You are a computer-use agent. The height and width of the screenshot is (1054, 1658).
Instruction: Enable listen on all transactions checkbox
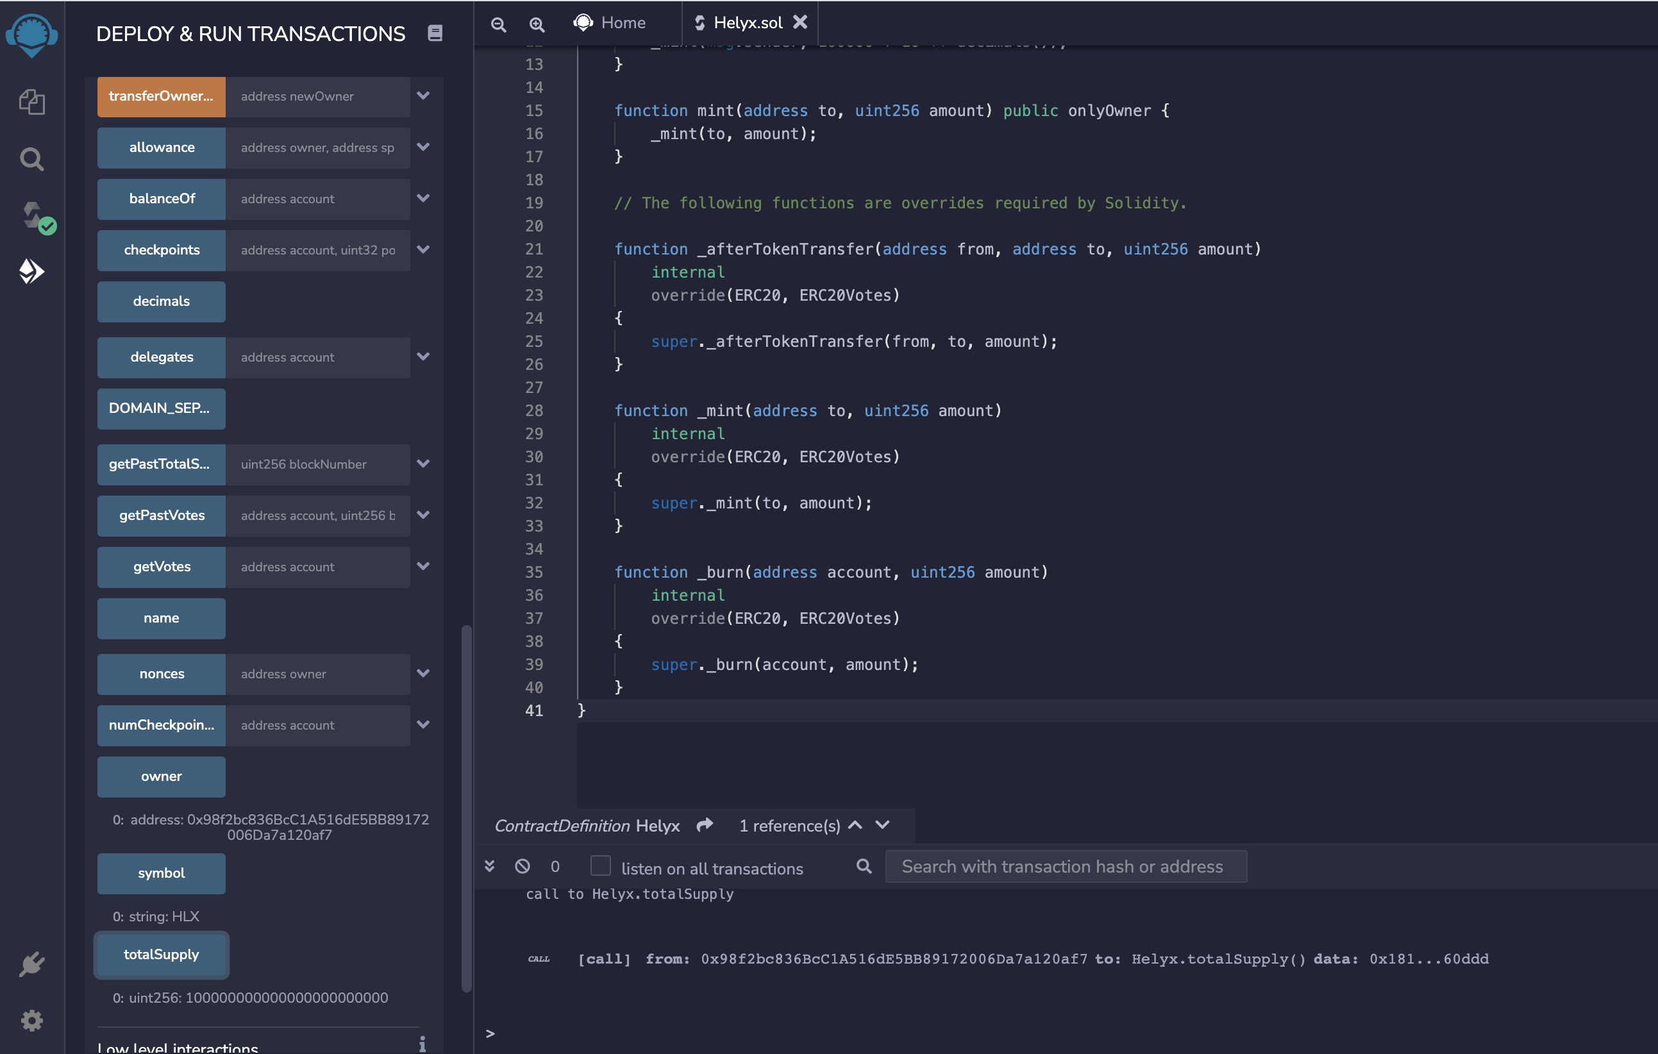[600, 866]
